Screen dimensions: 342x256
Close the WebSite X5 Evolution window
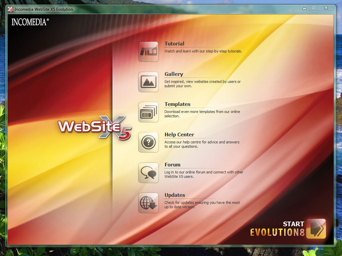point(326,7)
